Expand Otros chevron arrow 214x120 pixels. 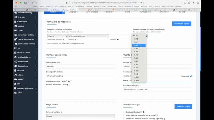tap(36, 93)
